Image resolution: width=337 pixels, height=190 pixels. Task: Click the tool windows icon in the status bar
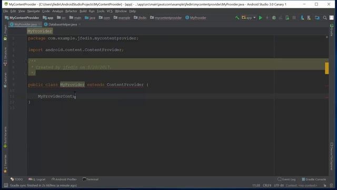6,185
